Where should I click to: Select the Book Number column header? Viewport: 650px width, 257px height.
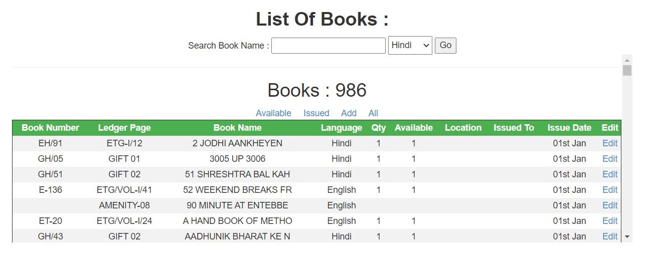point(50,128)
